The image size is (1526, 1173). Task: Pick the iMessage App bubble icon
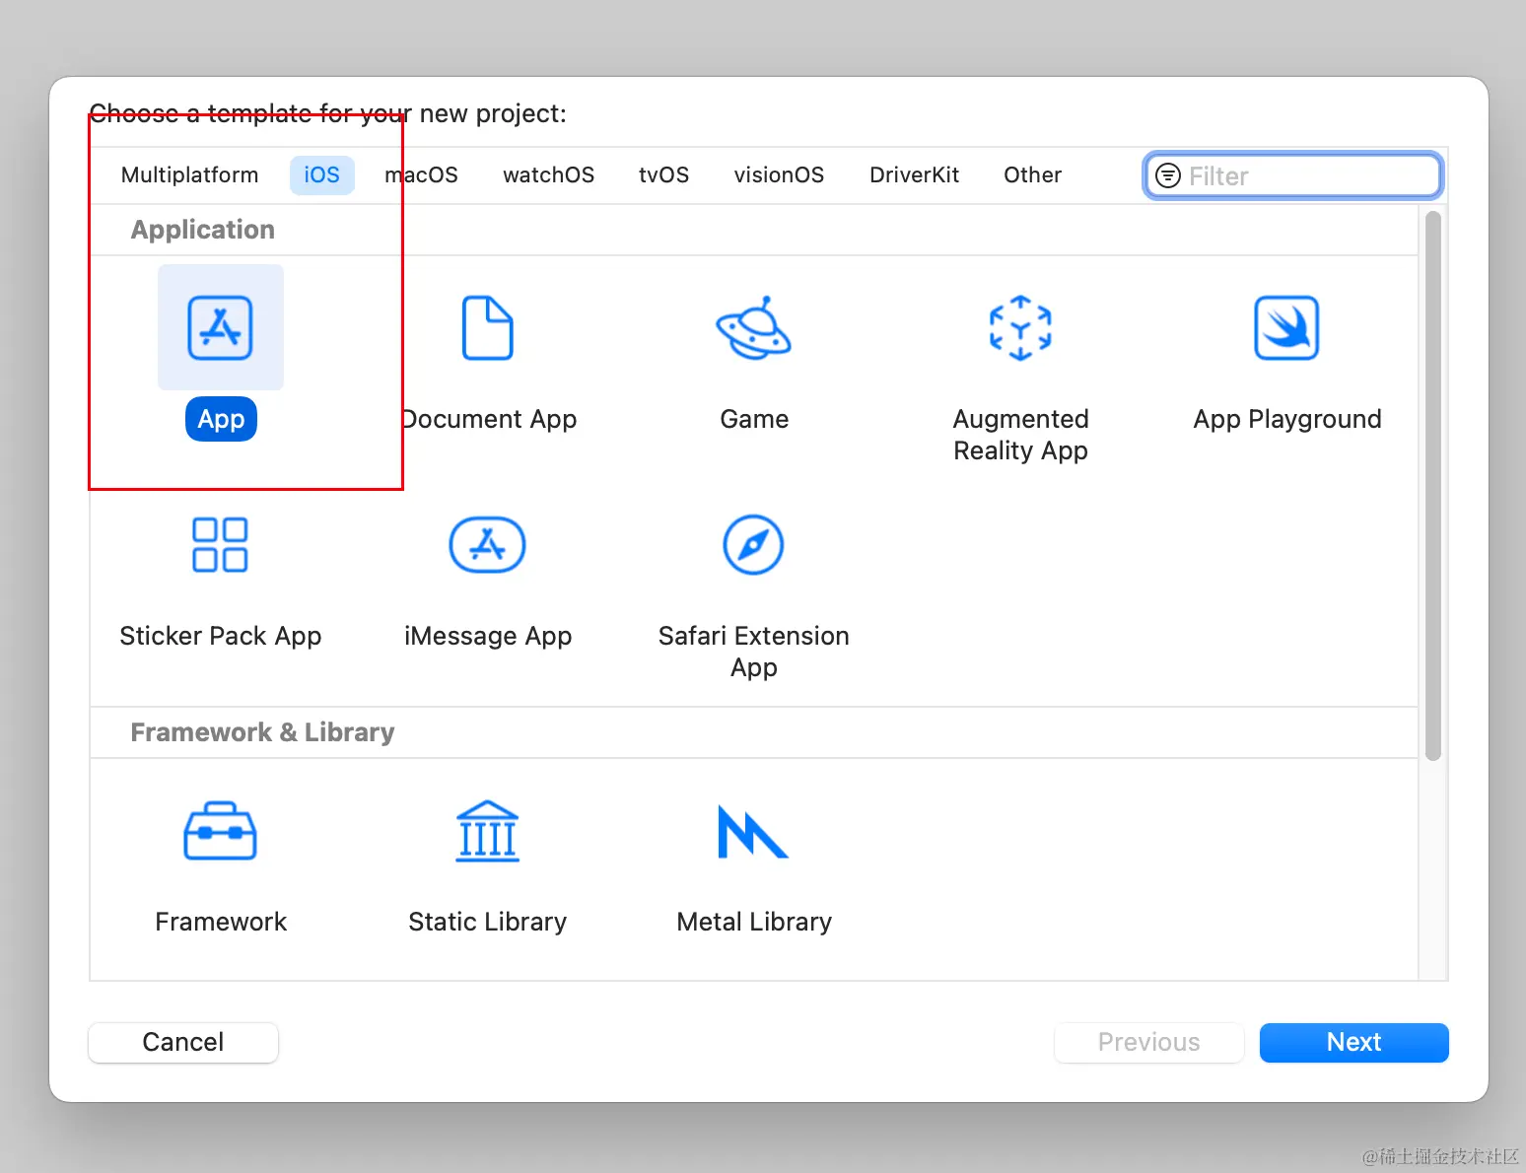[488, 544]
